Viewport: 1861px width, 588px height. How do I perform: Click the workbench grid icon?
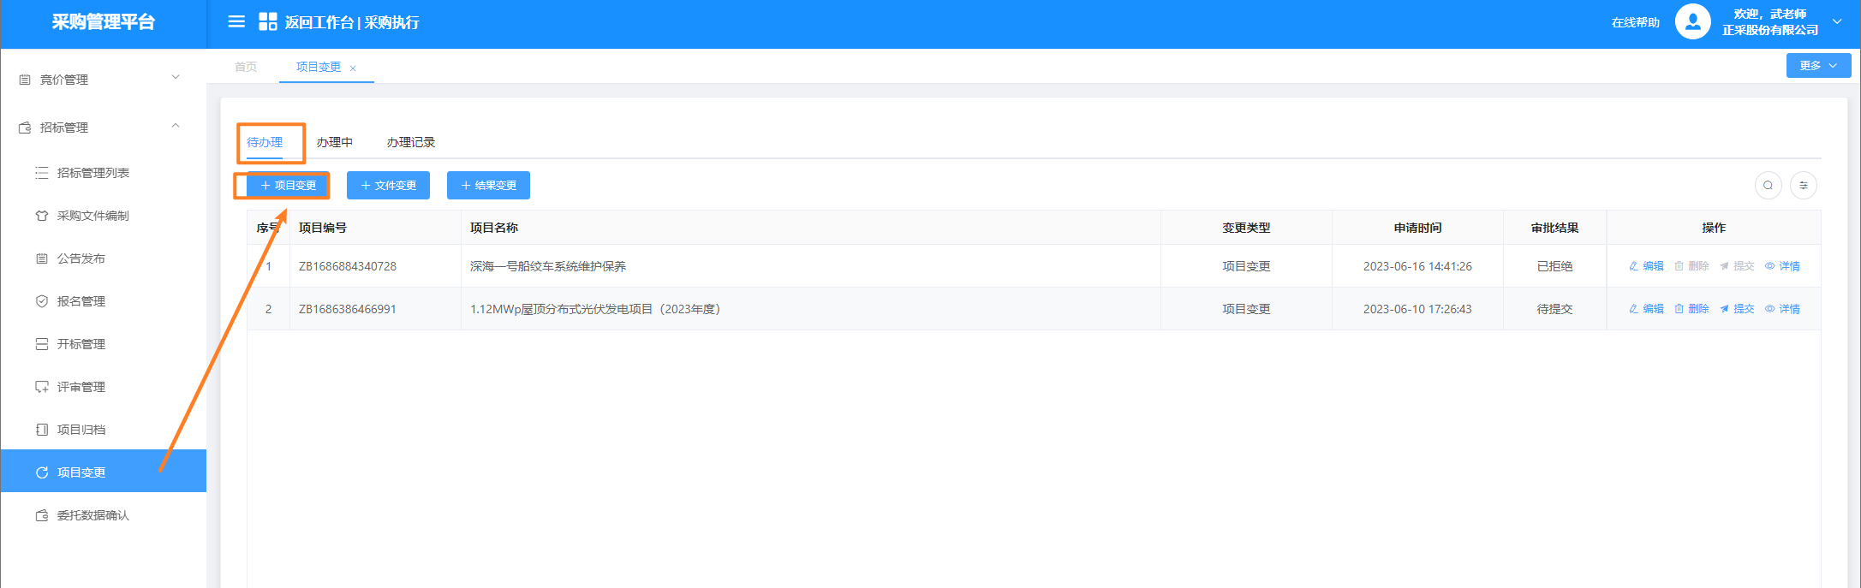268,22
